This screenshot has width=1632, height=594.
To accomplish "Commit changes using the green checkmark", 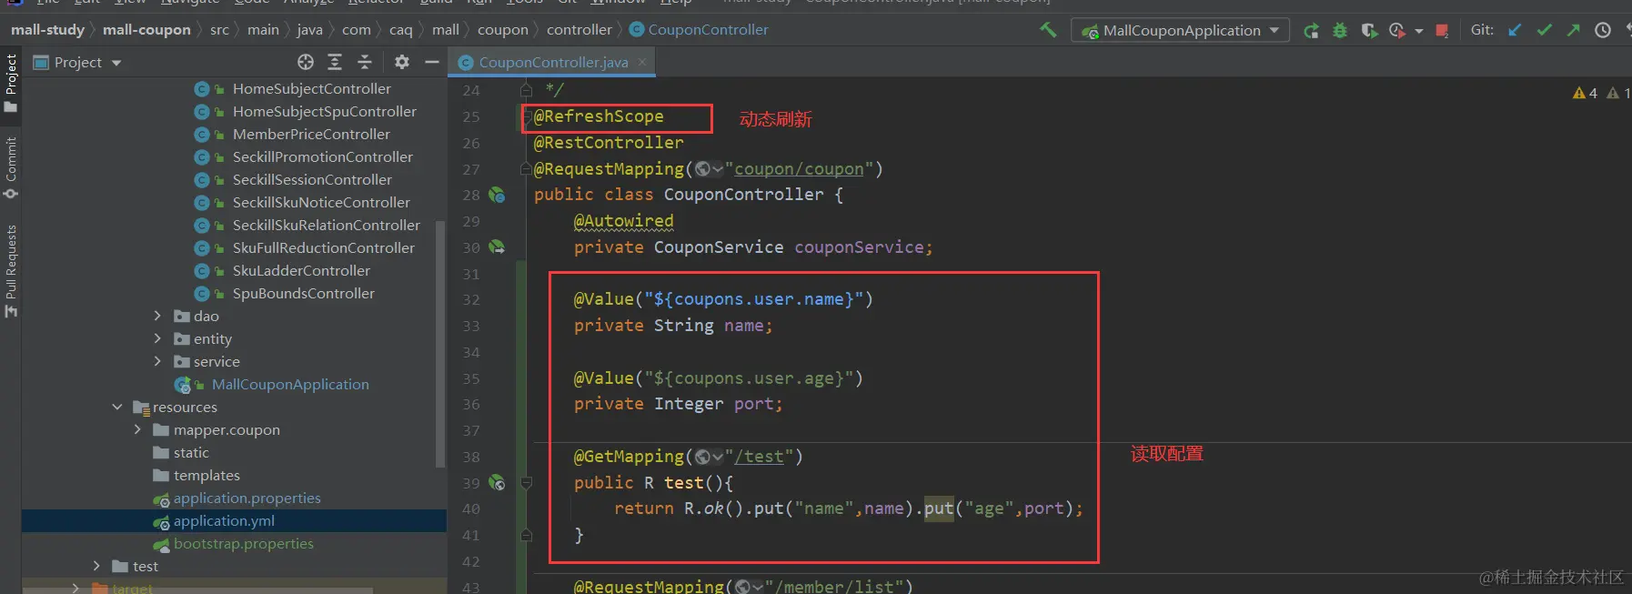I will (1544, 30).
